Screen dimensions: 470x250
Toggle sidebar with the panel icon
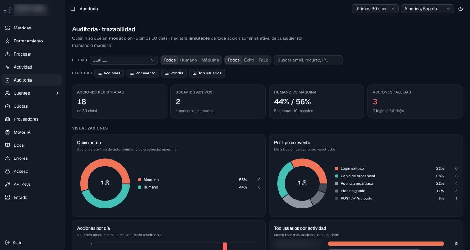(x=73, y=9)
